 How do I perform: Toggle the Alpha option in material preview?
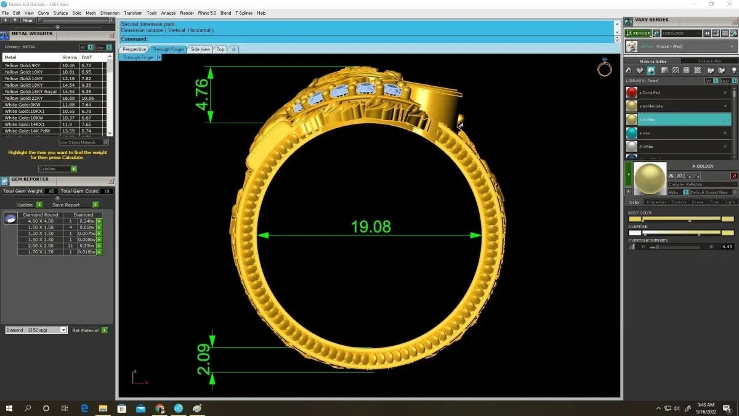[678, 192]
